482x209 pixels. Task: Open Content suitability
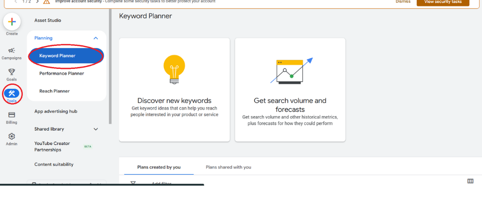click(x=54, y=165)
